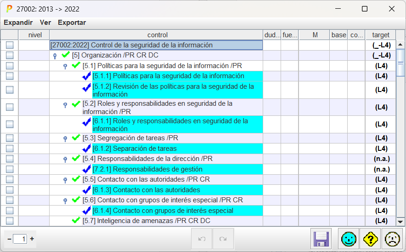
Task: Click the 'control' column header
Action: point(156,35)
